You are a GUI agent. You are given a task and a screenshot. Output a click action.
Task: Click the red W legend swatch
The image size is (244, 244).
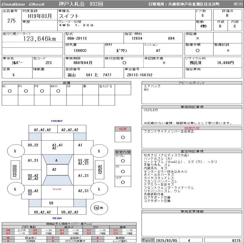click(8, 238)
